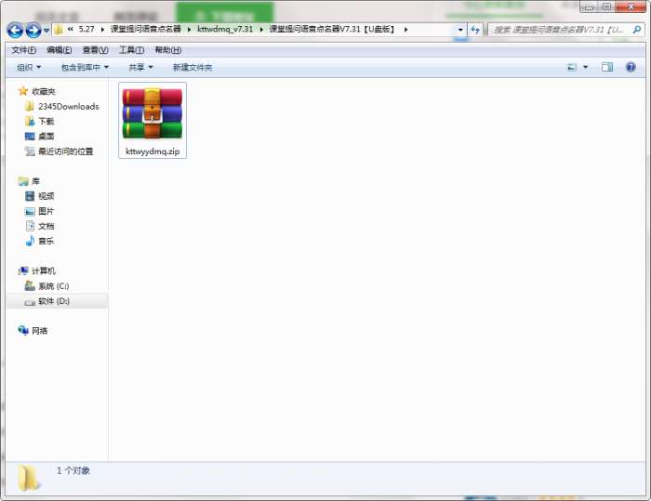The height and width of the screenshot is (501, 651).
Task: Click the 网络 globe icon
Action: (x=23, y=330)
